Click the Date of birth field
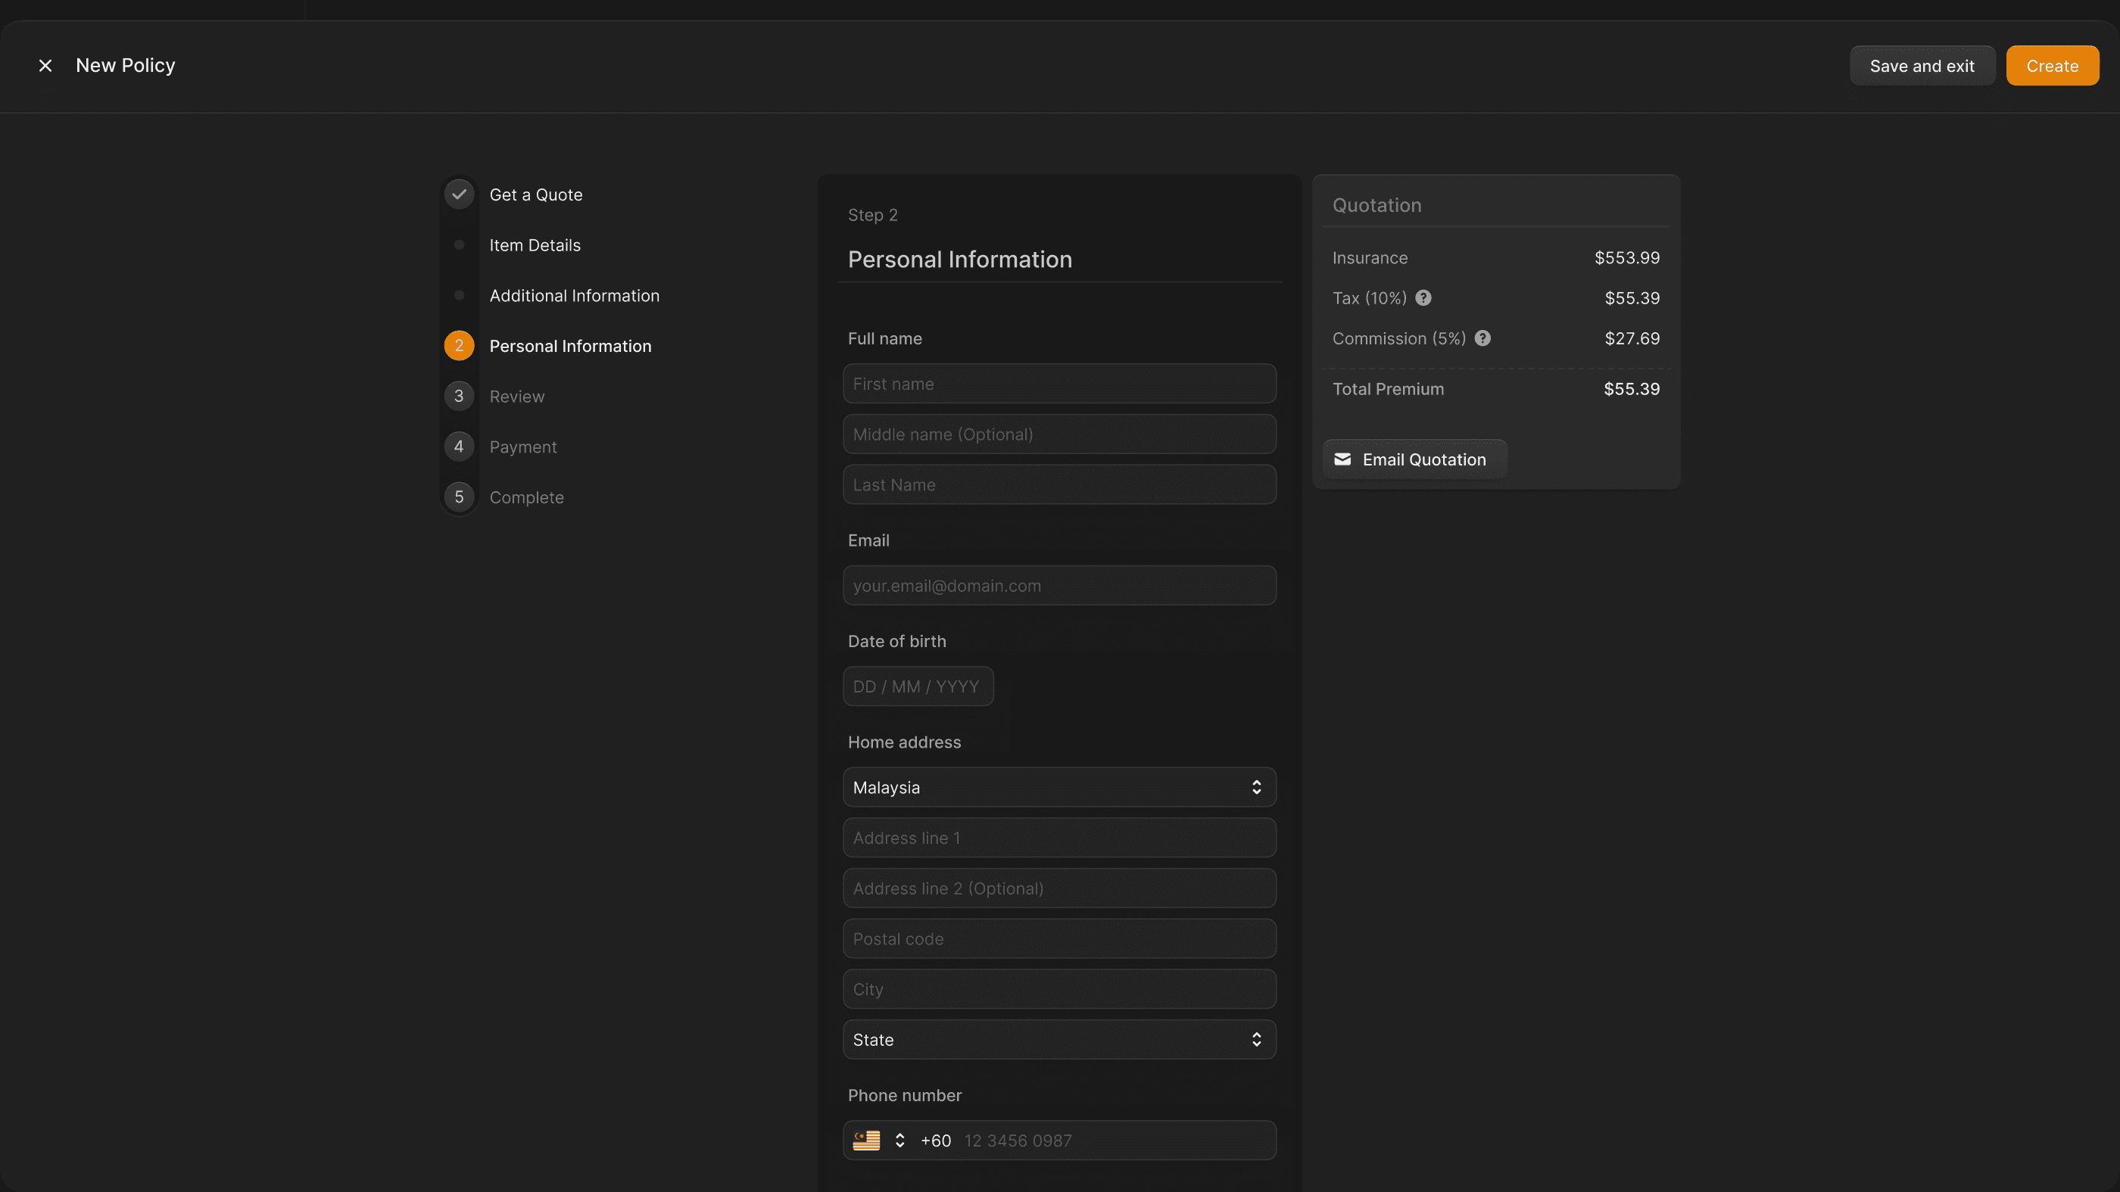 917,686
